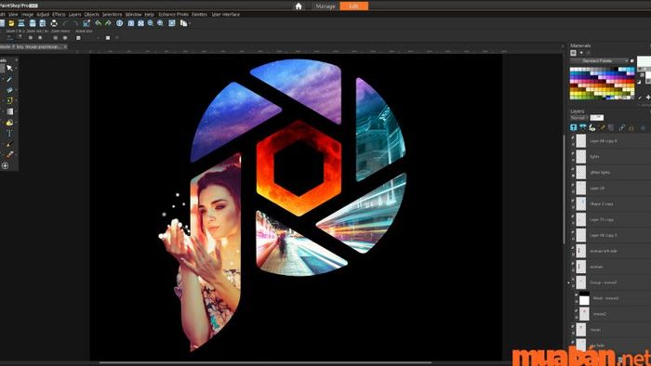651x366 pixels.
Task: Click the Zoom in magnifier toolbar icon
Action: pos(160,23)
